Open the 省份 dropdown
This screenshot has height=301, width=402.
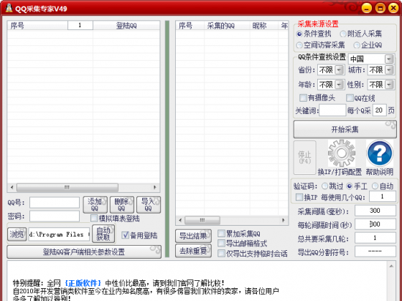pyautogui.click(x=340, y=70)
